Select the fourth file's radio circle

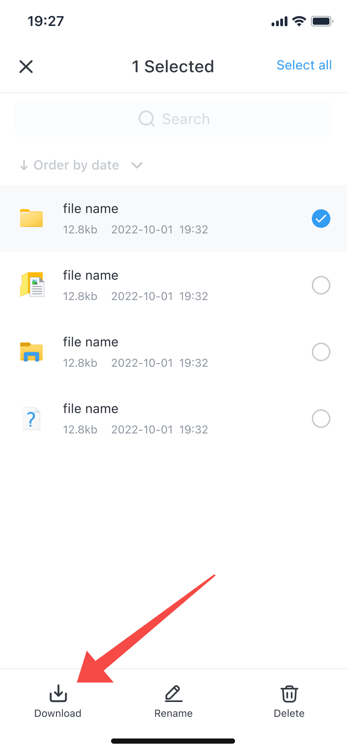[321, 419]
